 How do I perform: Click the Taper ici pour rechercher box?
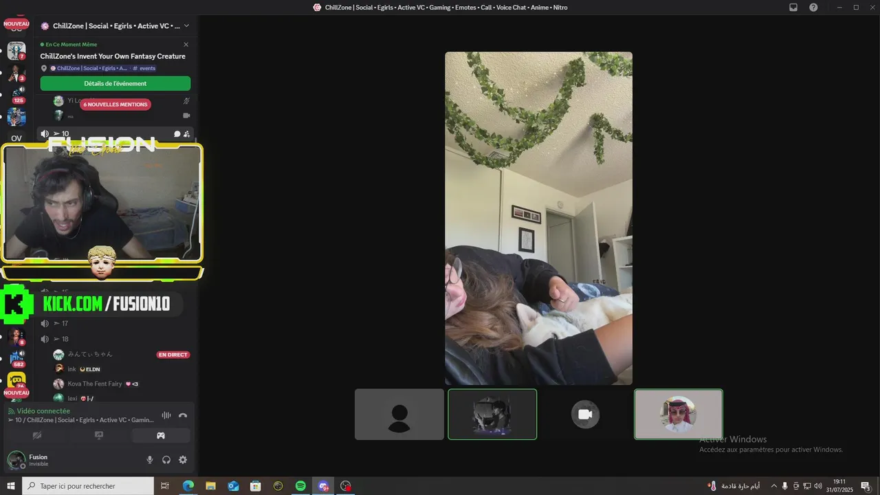click(x=88, y=486)
